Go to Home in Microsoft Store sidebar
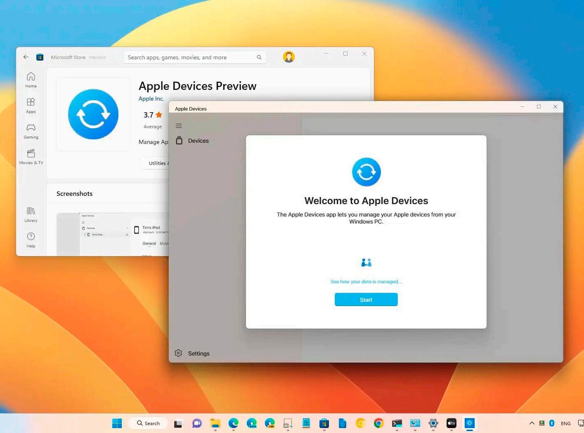Viewport: 584px width, 433px height. (31, 80)
